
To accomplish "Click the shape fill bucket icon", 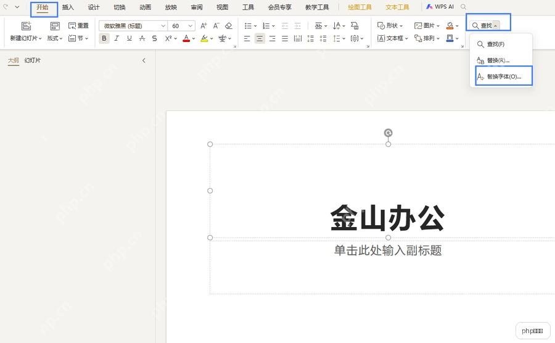I will point(450,26).
